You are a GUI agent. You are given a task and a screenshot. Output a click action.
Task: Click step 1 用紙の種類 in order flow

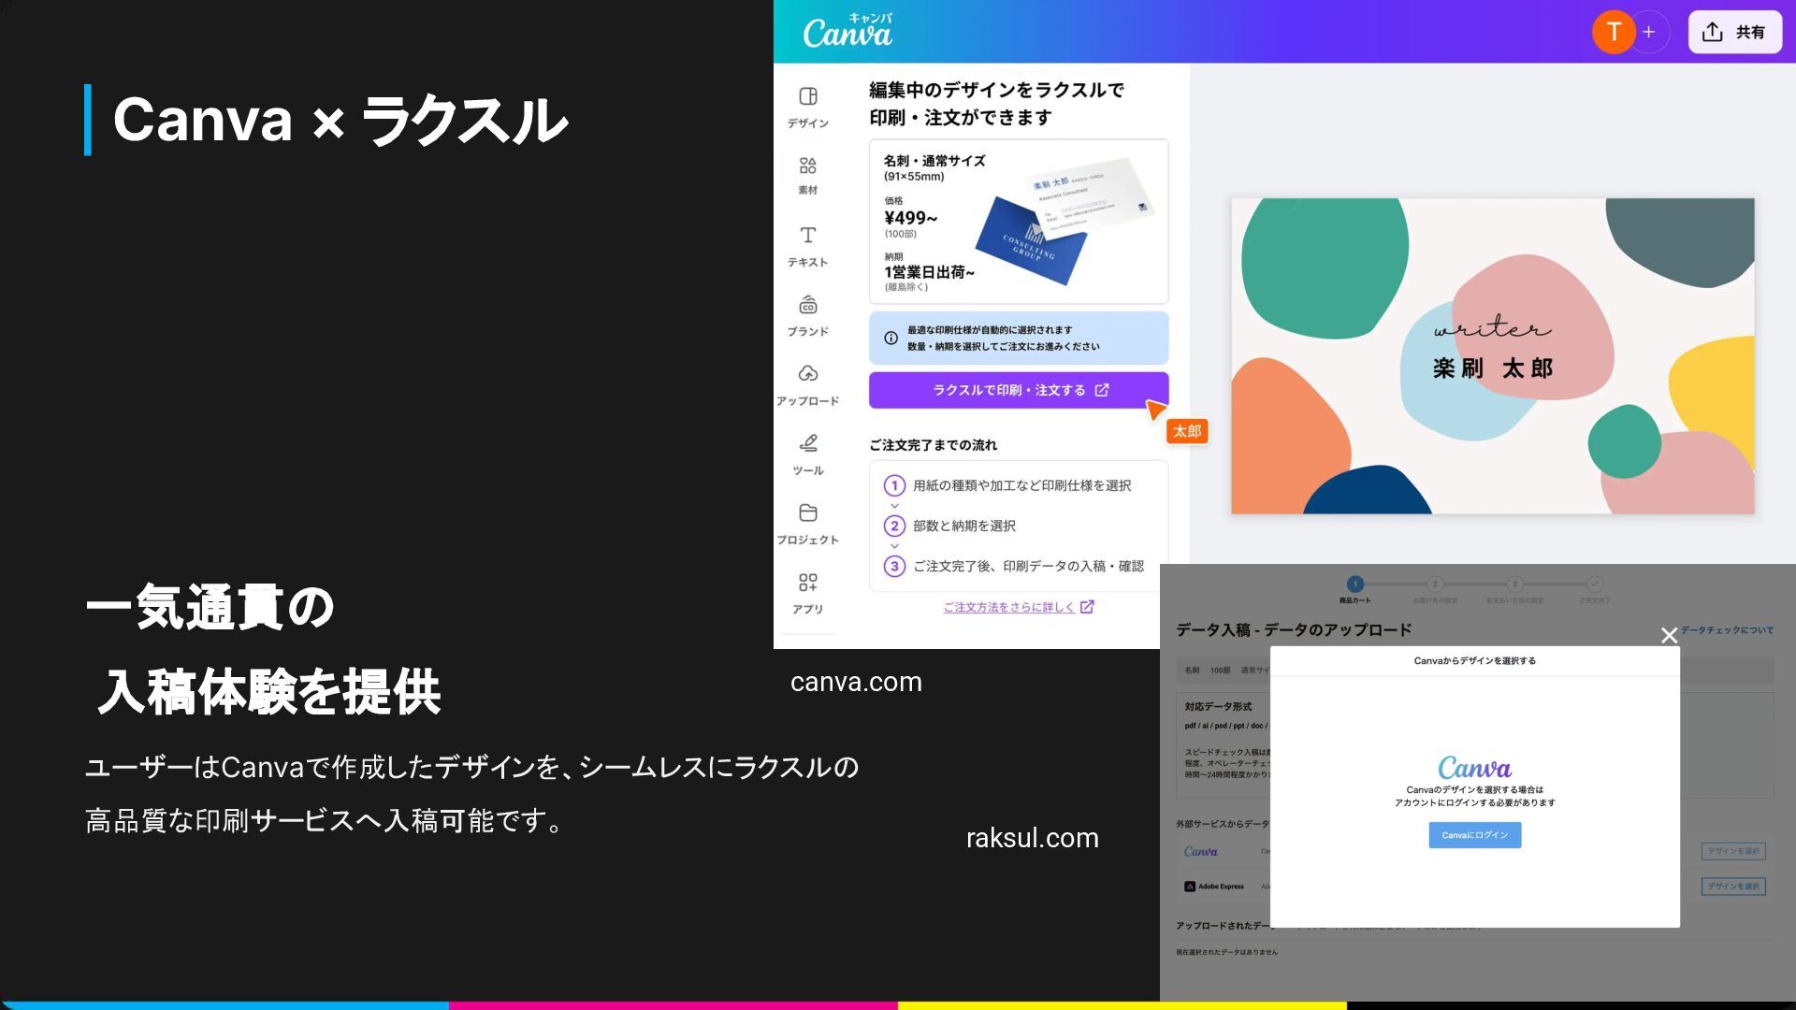point(1021,485)
